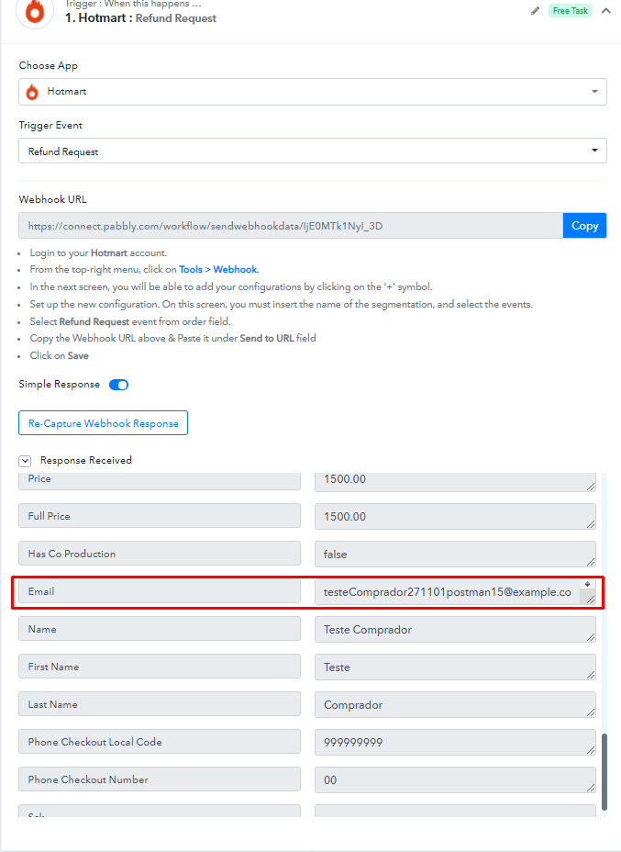621x852 pixels.
Task: Toggle the Simple Response switch
Action: pyautogui.click(x=119, y=385)
